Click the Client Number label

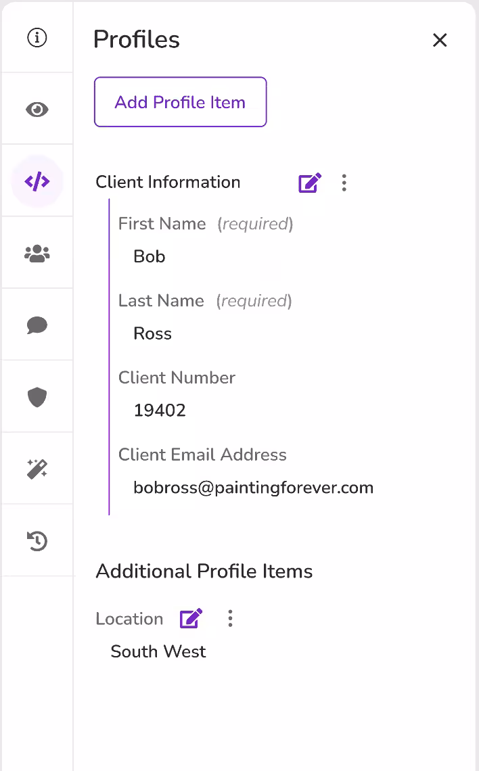177,377
